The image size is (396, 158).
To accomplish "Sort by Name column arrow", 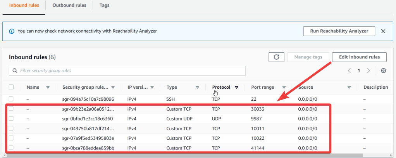I will (x=48, y=88).
